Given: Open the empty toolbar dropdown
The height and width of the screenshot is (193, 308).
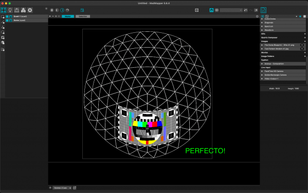Looking at the screenshot, I should [x=231, y=10].
